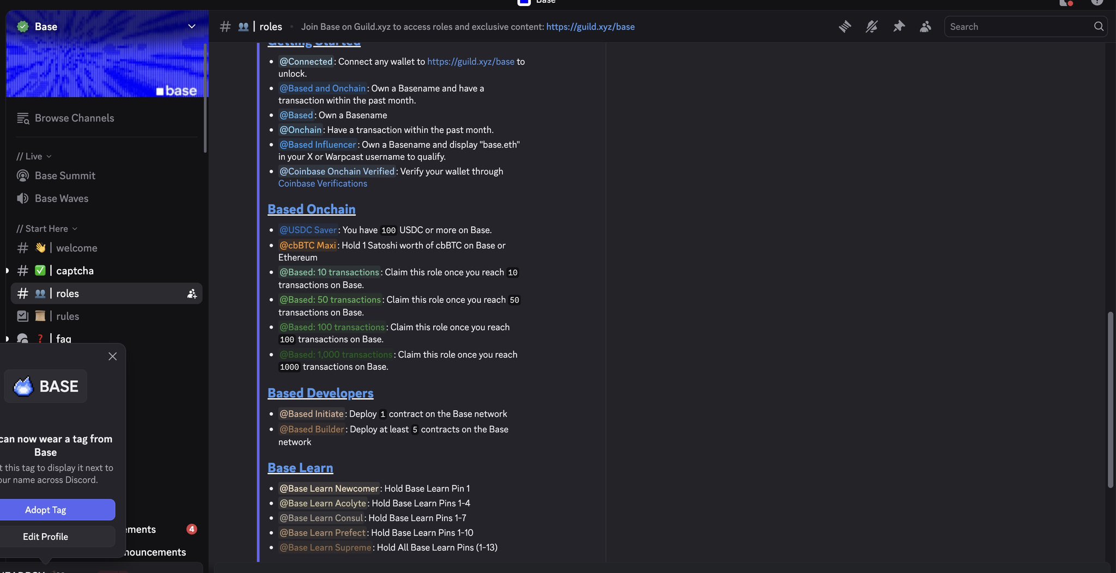This screenshot has height=573, width=1116.
Task: Open the inbox icon with red dot
Action: point(1066,3)
